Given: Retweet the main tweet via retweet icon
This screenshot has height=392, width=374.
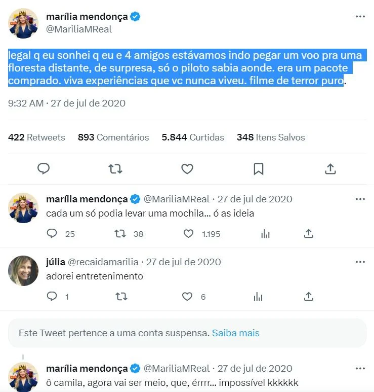Looking at the screenshot, I should (115, 169).
